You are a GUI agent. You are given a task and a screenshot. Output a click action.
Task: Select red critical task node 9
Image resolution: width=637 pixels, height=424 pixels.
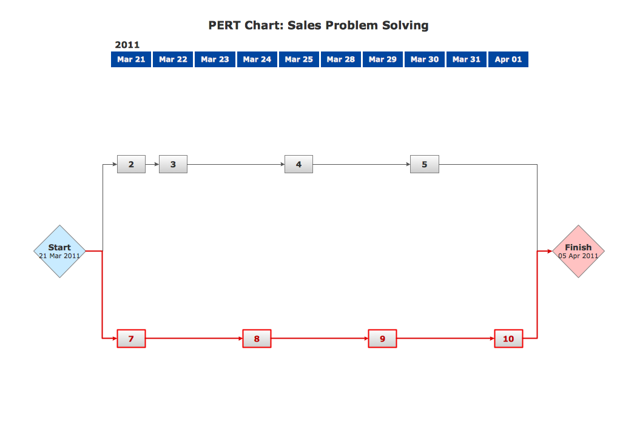(x=382, y=339)
